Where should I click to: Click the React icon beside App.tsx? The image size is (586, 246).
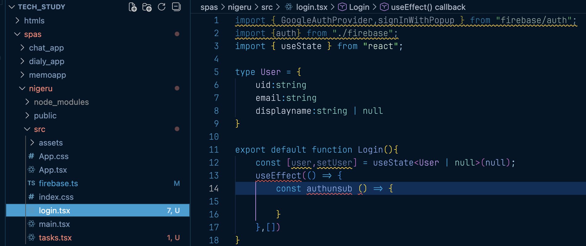point(31,170)
